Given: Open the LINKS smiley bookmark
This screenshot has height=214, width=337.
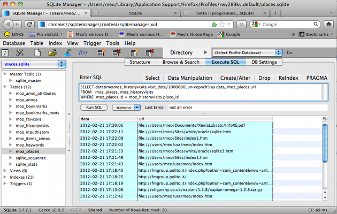Looking at the screenshot, I should click(x=14, y=34).
